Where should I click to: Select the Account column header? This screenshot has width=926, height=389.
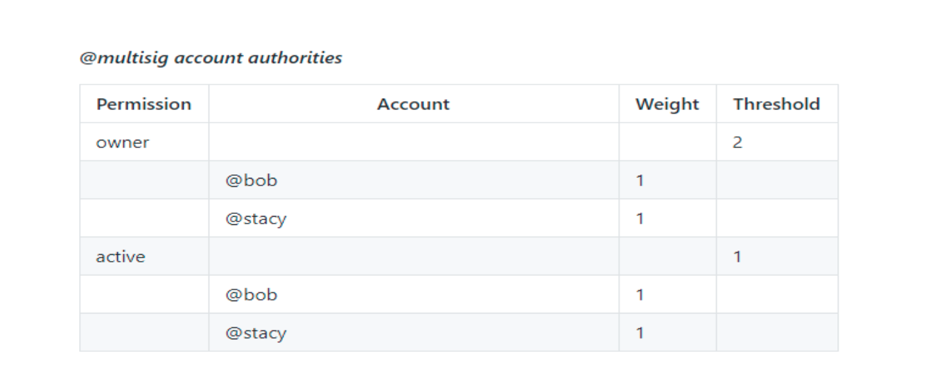pos(414,104)
